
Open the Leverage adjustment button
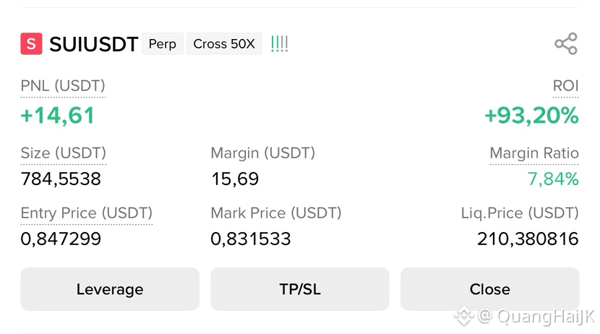[x=110, y=289]
